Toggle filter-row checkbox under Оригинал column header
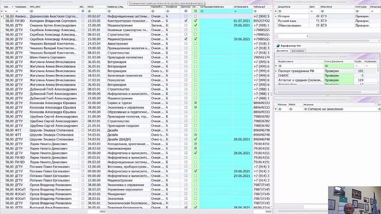Screen dimensions: 381x214 (x=186, y=11)
